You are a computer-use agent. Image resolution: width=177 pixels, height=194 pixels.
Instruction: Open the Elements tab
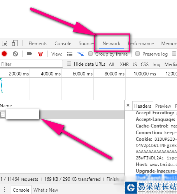point(38,44)
